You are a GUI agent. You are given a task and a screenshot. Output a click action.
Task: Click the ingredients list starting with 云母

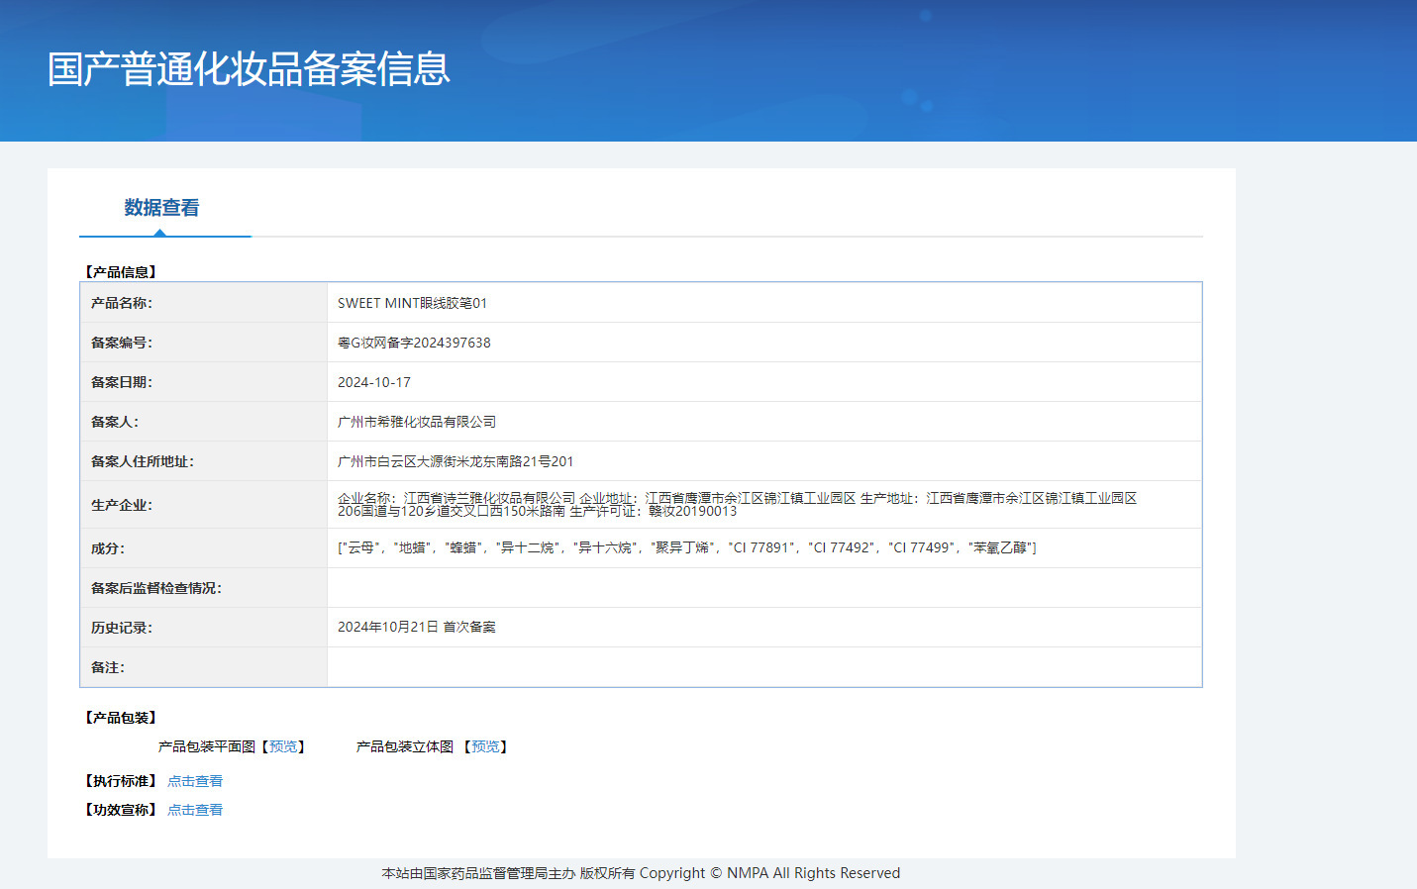687,547
